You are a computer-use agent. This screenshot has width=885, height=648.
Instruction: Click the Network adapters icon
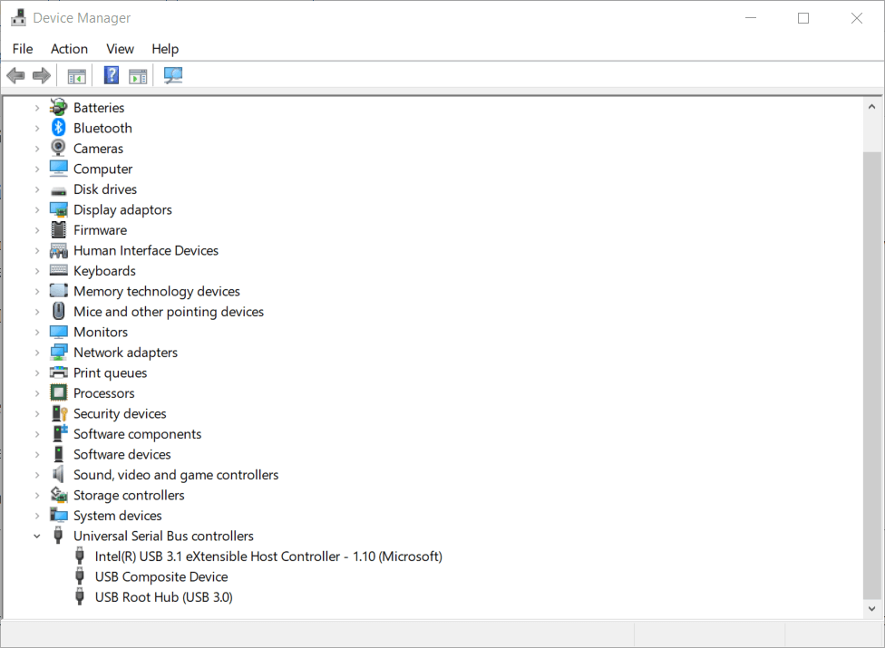59,353
